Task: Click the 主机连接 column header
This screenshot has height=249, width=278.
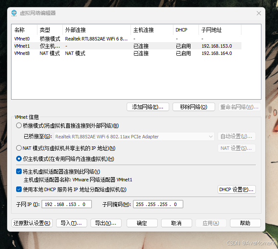Action: [152, 30]
